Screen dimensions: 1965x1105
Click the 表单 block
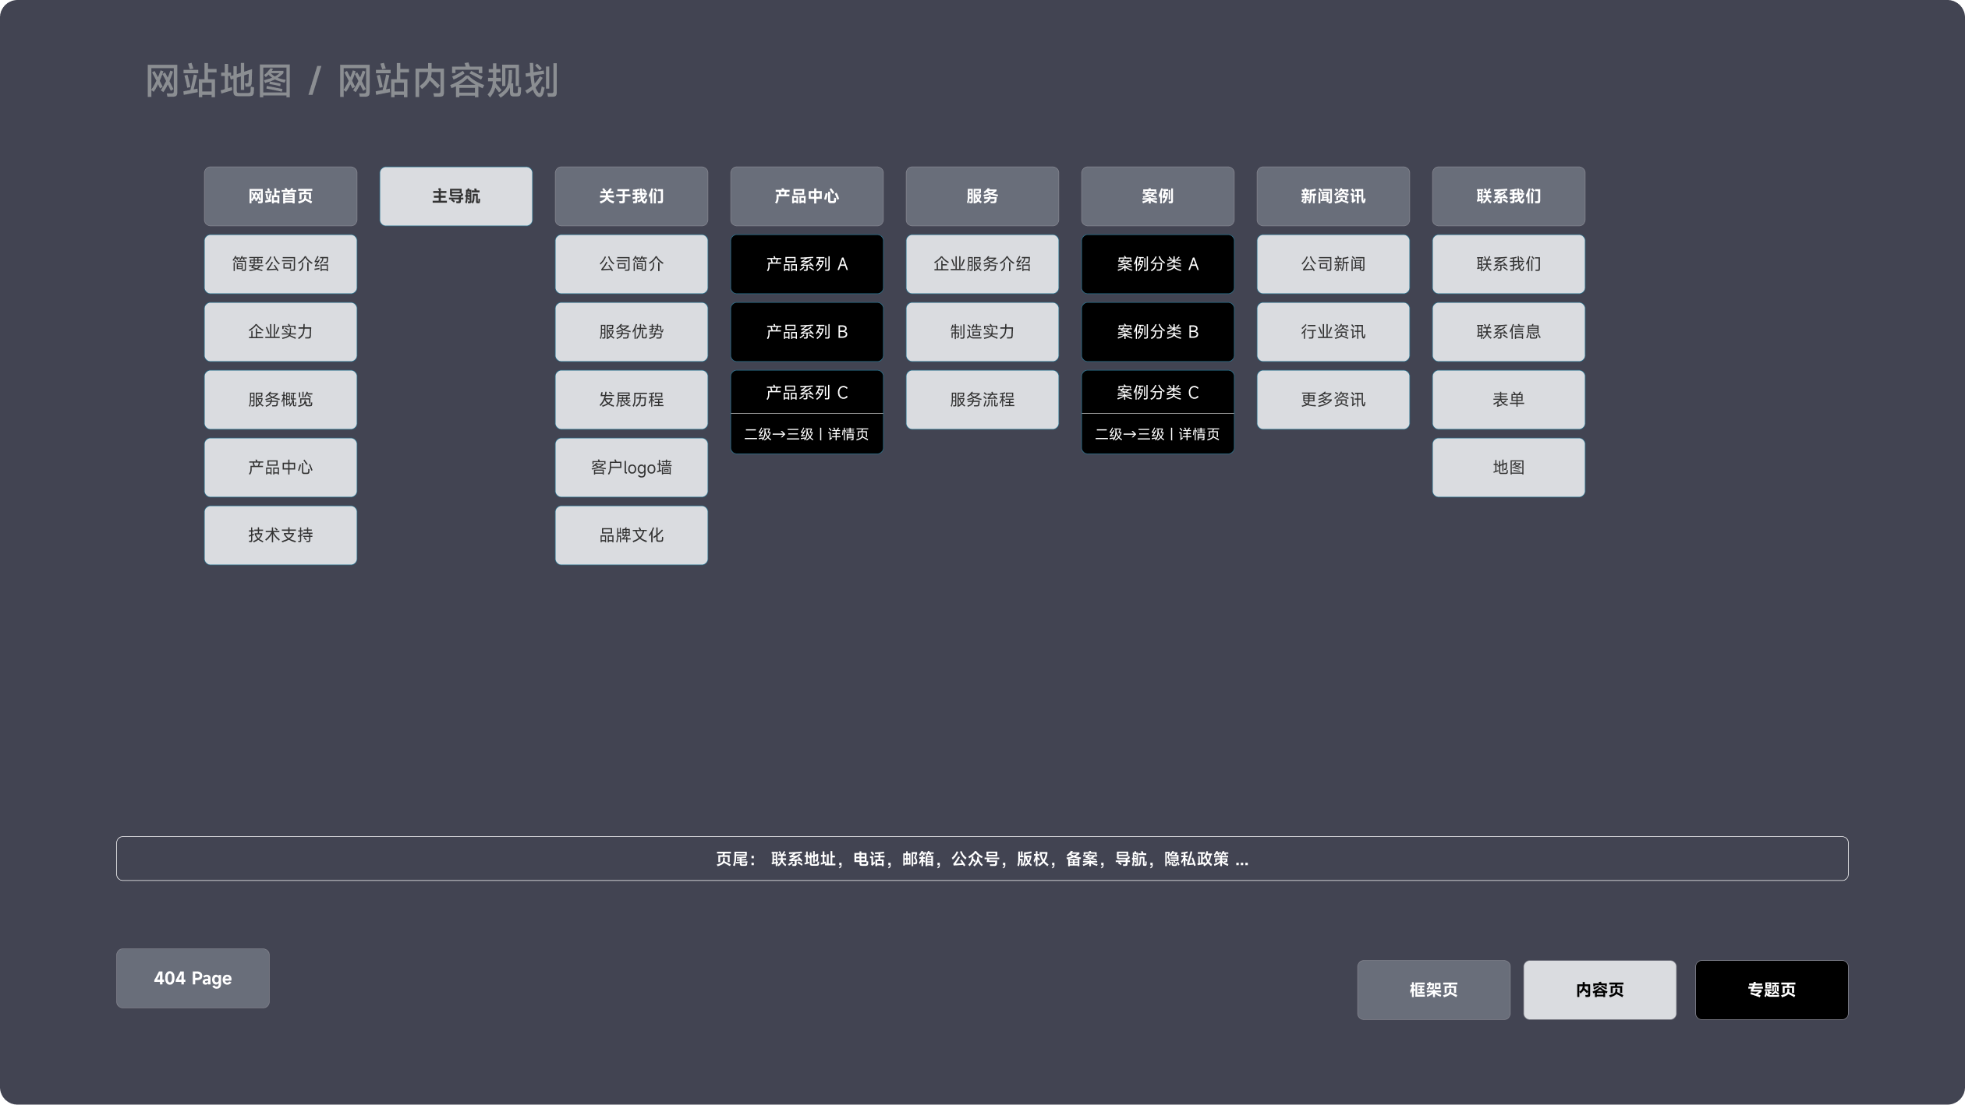(1508, 400)
